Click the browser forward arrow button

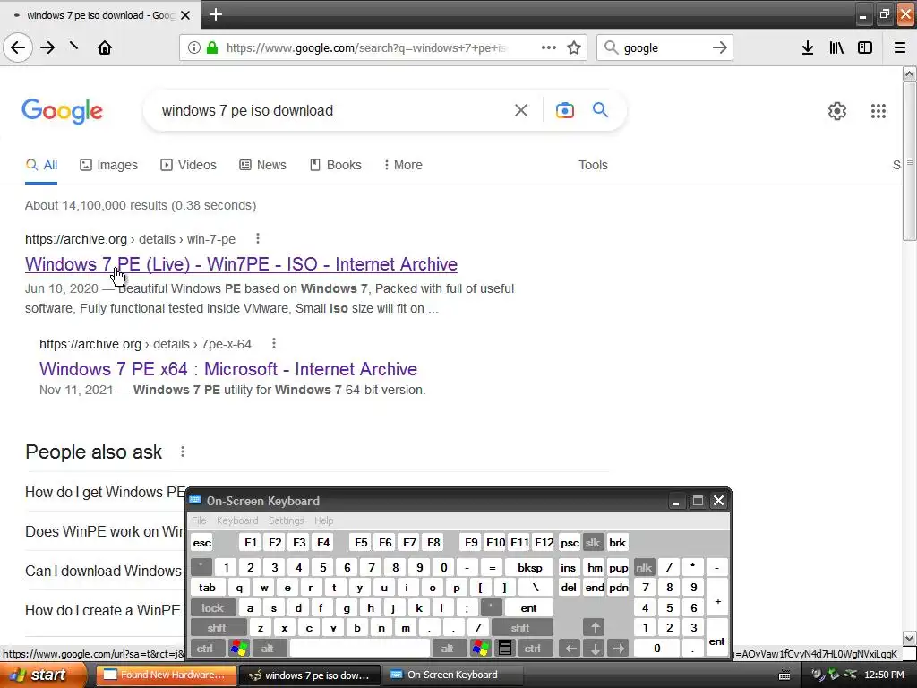point(47,47)
